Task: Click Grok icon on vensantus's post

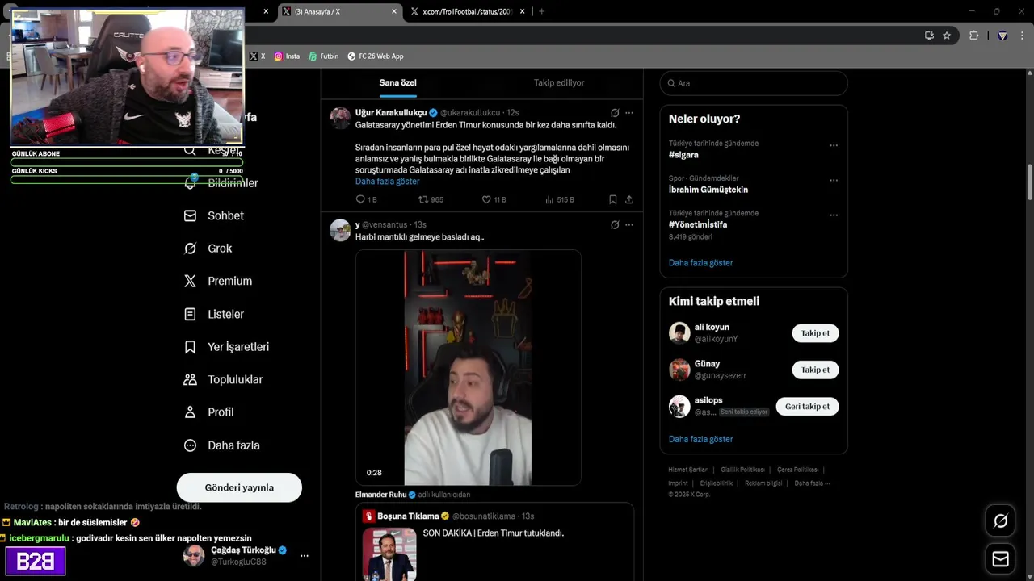Action: coord(615,224)
